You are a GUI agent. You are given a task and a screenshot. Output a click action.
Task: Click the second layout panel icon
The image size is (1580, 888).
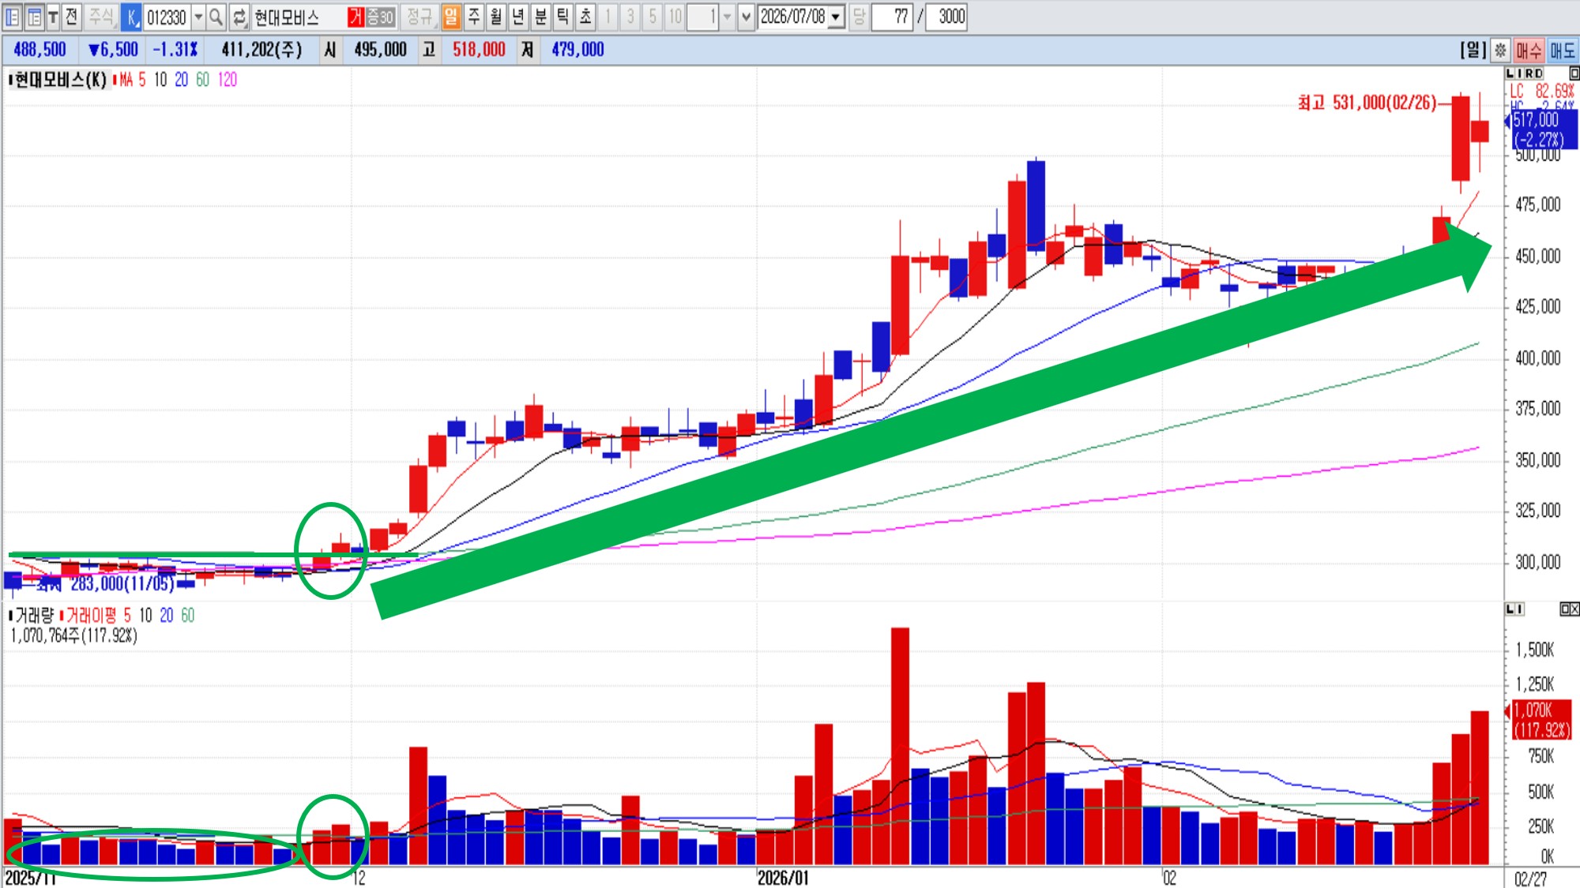coord(34,17)
